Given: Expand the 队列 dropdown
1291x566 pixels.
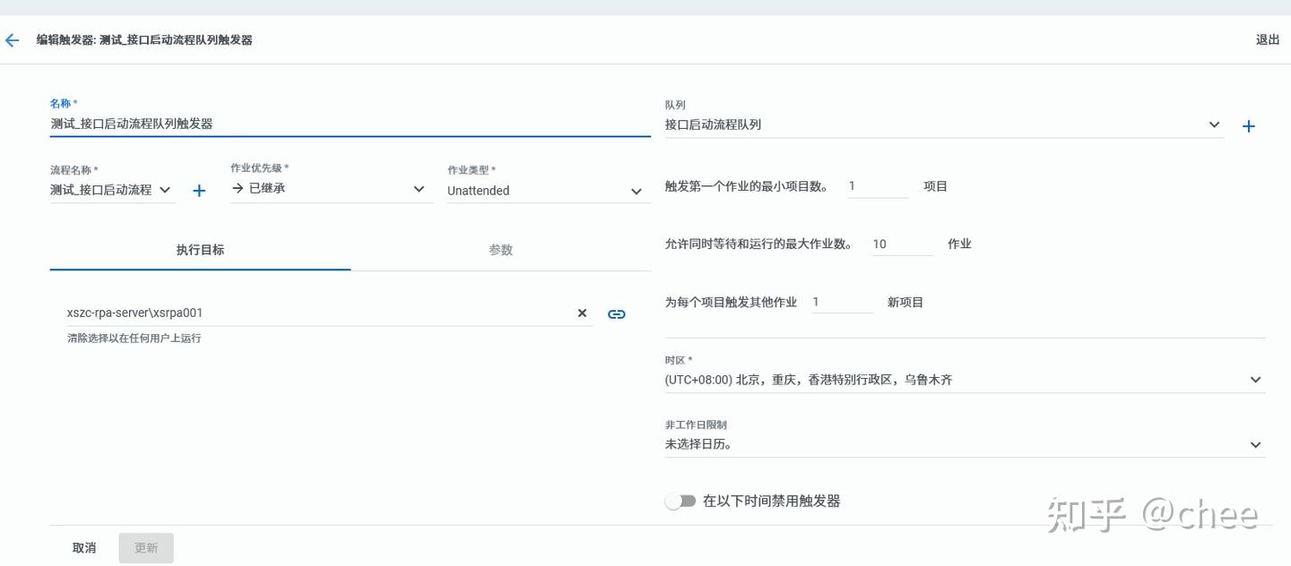Looking at the screenshot, I should (1214, 125).
